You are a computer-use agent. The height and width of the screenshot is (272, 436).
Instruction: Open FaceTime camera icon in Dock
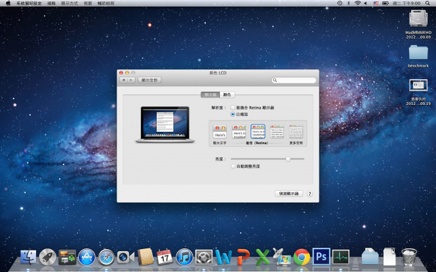[x=126, y=258]
